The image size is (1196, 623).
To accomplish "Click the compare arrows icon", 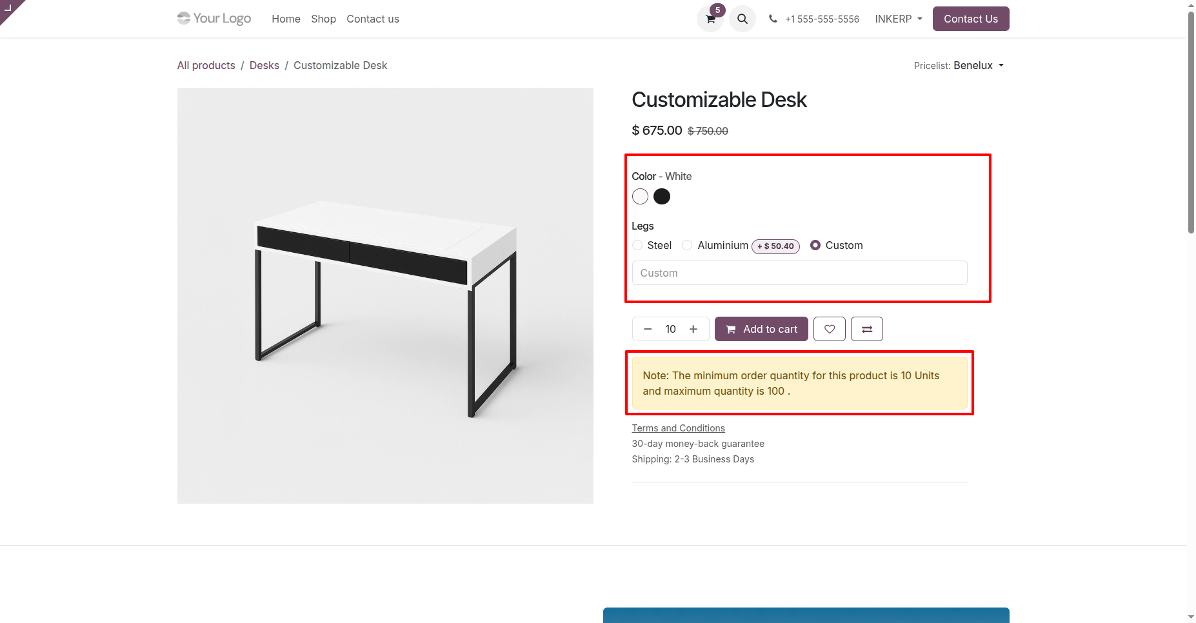I will pyautogui.click(x=867, y=329).
